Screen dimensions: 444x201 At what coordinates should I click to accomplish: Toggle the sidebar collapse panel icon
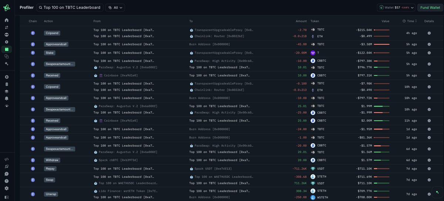coord(7,197)
